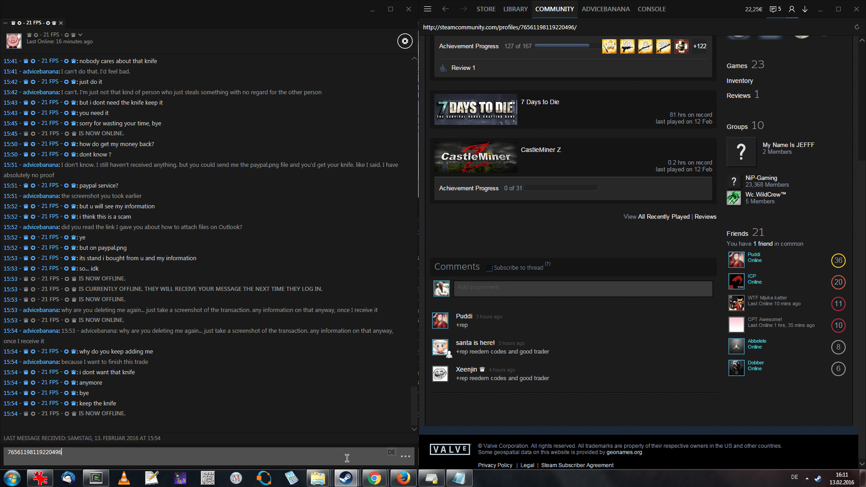Click the Steam hamburger menu icon

click(x=428, y=9)
